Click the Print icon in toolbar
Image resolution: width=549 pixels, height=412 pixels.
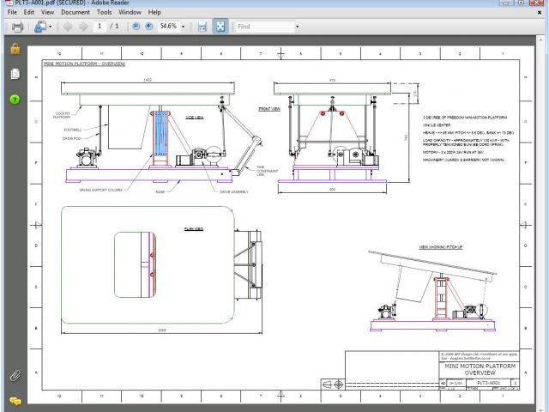point(15,27)
